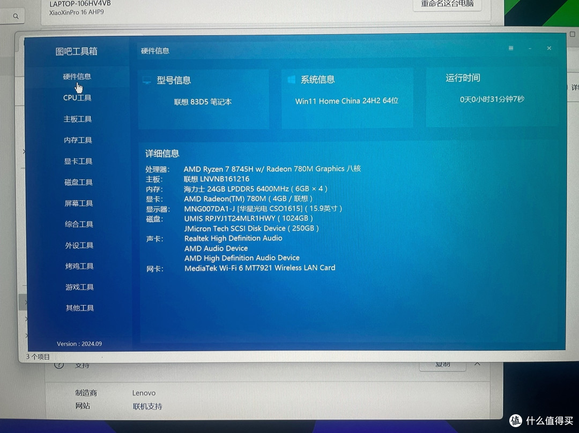Screen dimensions: 579x433
Task: Click JMicron Tech SCSI Disk Device line
Action: coord(251,229)
